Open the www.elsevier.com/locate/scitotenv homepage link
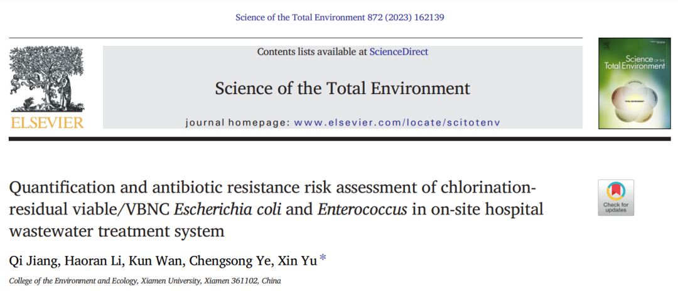The height and width of the screenshot is (291, 678). point(397,122)
